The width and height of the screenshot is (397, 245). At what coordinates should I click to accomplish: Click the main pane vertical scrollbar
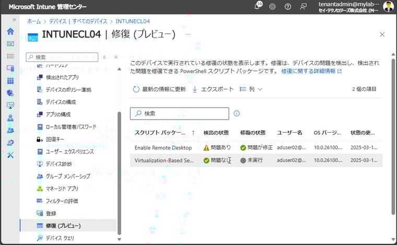click(x=393, y=137)
